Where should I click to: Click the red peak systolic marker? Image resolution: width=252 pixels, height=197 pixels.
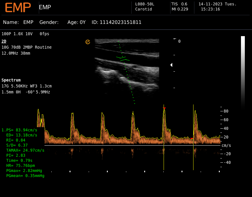point(164,108)
